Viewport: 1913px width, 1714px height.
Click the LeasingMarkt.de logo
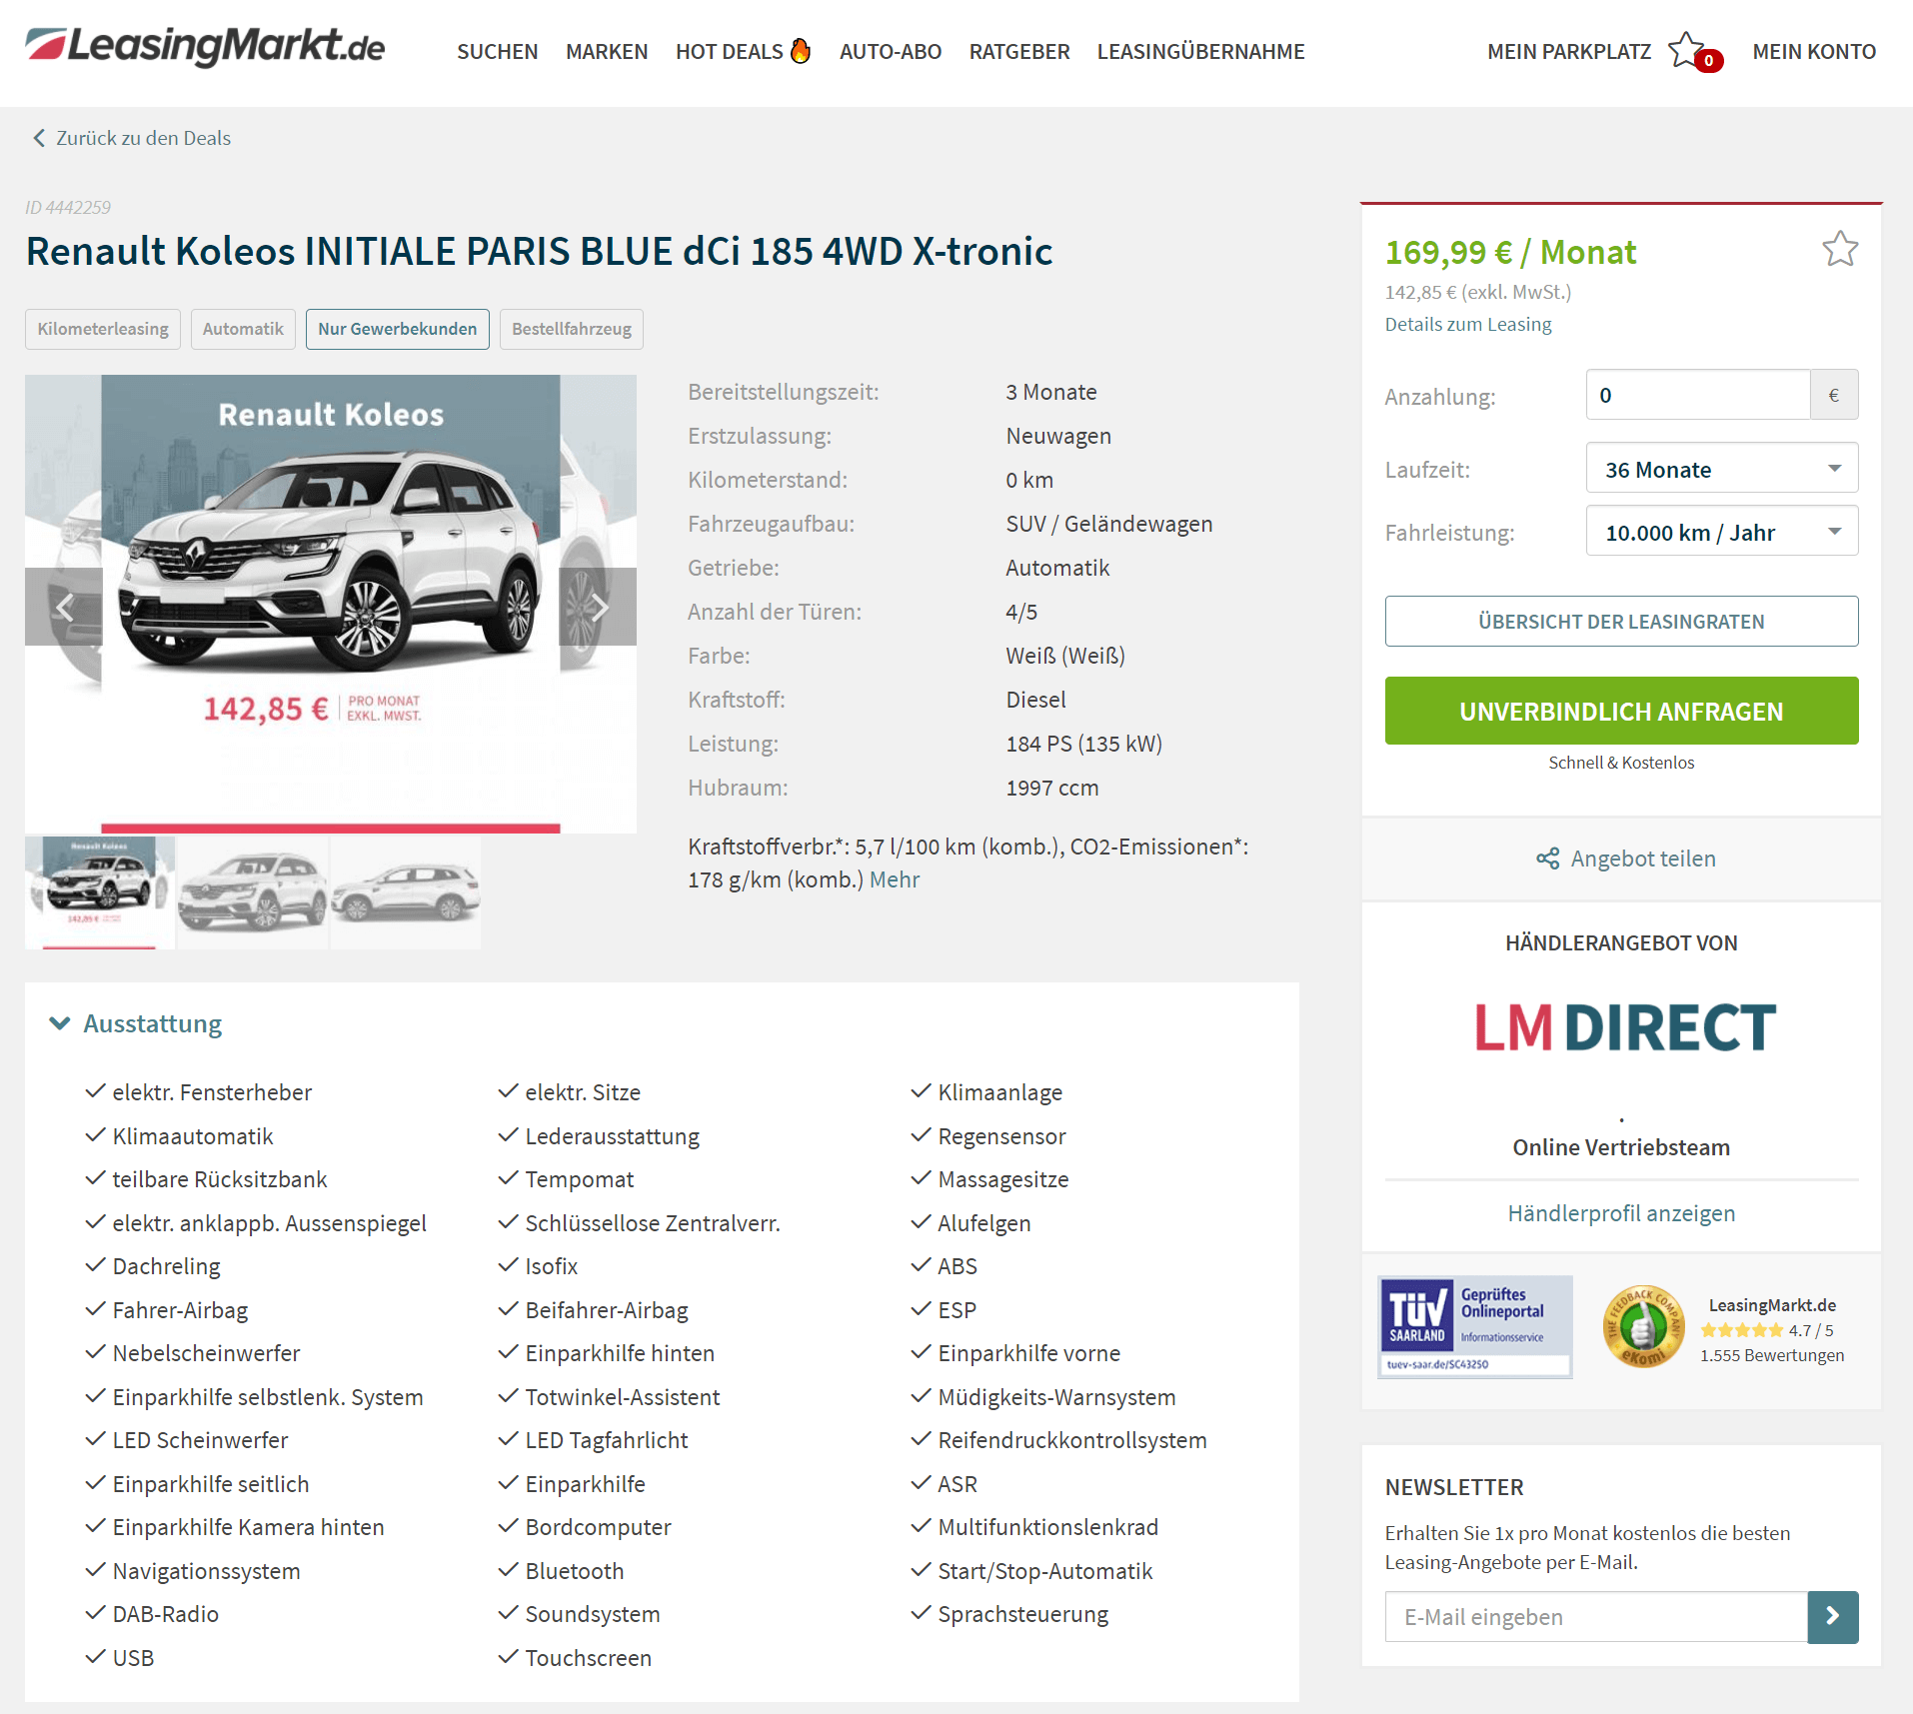point(205,46)
